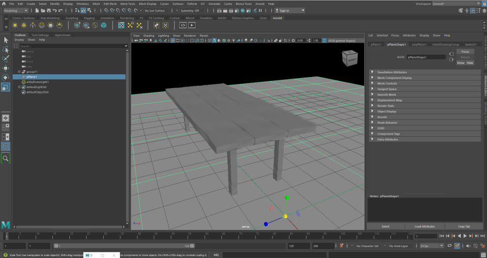Toggle loop playback on range slider
487x258 pixels.
point(449,246)
